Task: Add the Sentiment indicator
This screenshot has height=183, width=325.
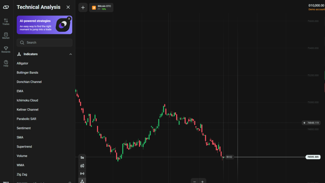Action: (23, 128)
